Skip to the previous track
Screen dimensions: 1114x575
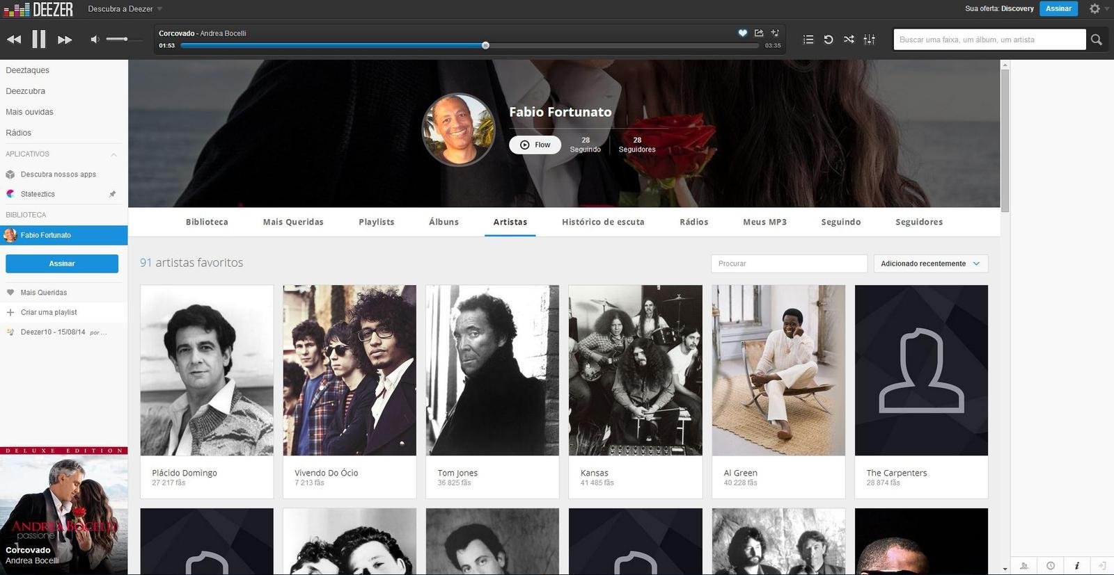[14, 40]
